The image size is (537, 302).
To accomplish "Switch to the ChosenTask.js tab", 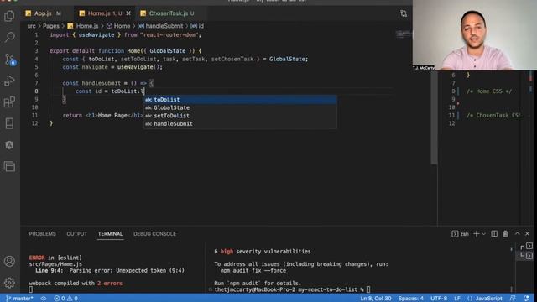I will click(168, 13).
